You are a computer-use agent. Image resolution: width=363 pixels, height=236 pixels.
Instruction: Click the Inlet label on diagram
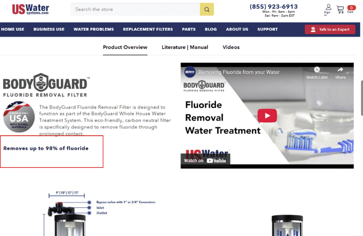pos(100,208)
